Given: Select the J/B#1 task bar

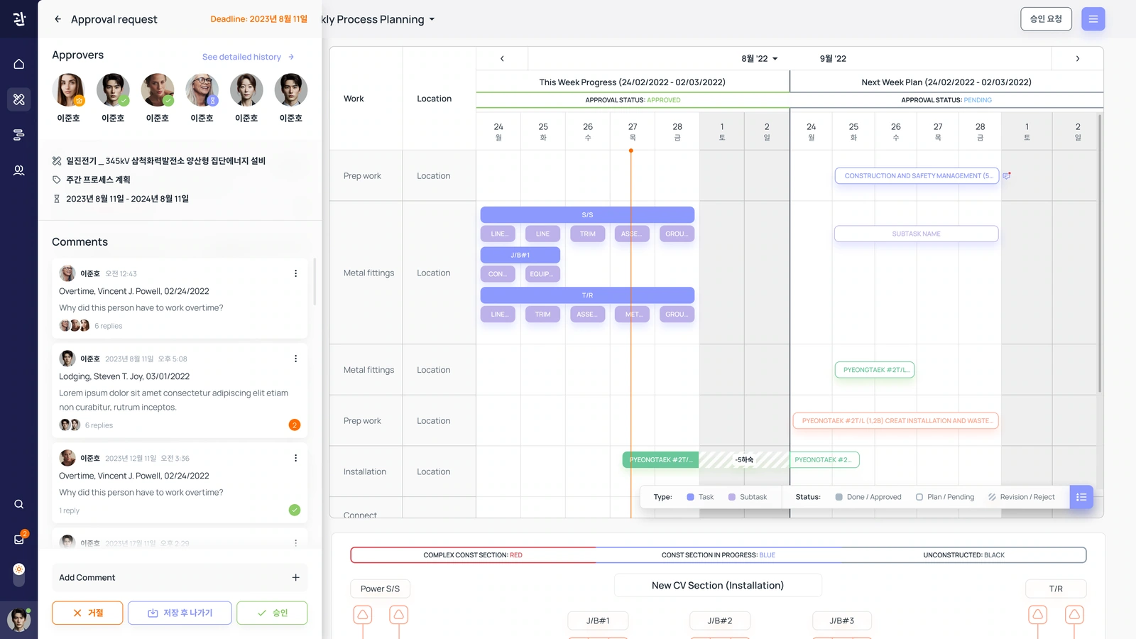Looking at the screenshot, I should coord(520,255).
